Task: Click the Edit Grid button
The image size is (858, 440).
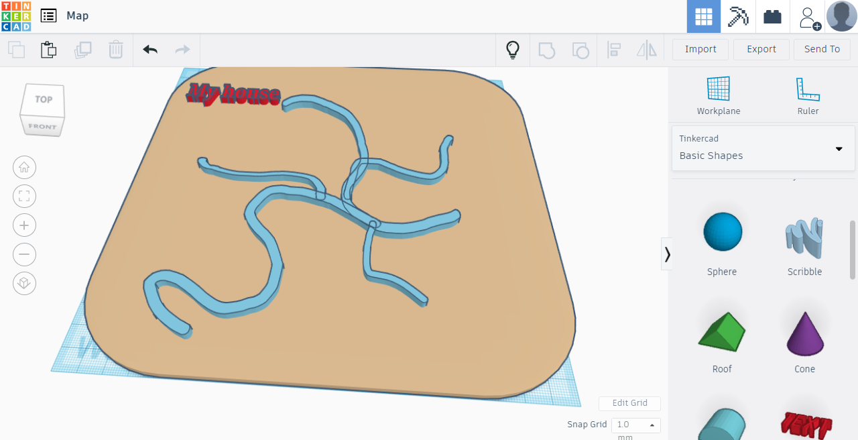Action: click(x=629, y=403)
